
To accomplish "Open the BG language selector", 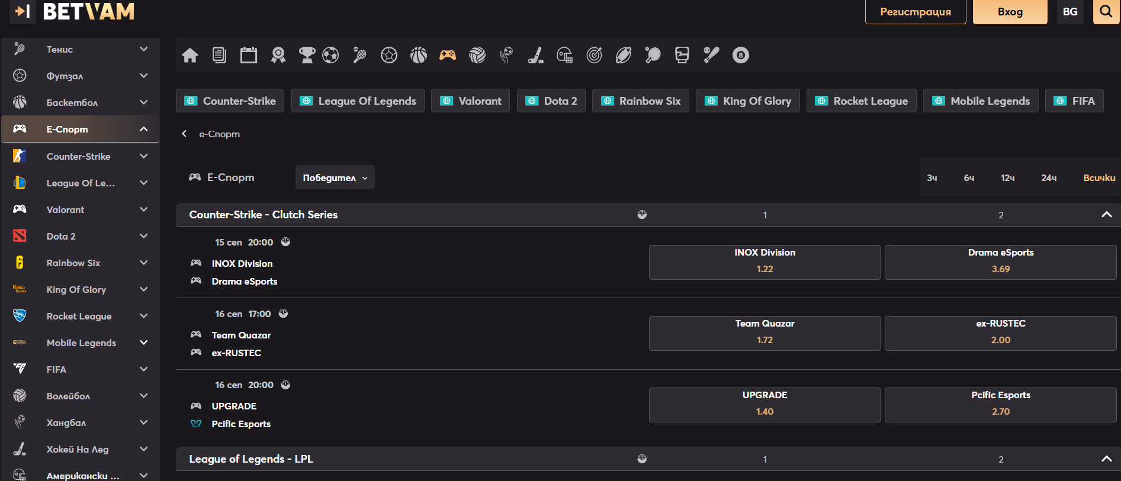I will [x=1070, y=11].
